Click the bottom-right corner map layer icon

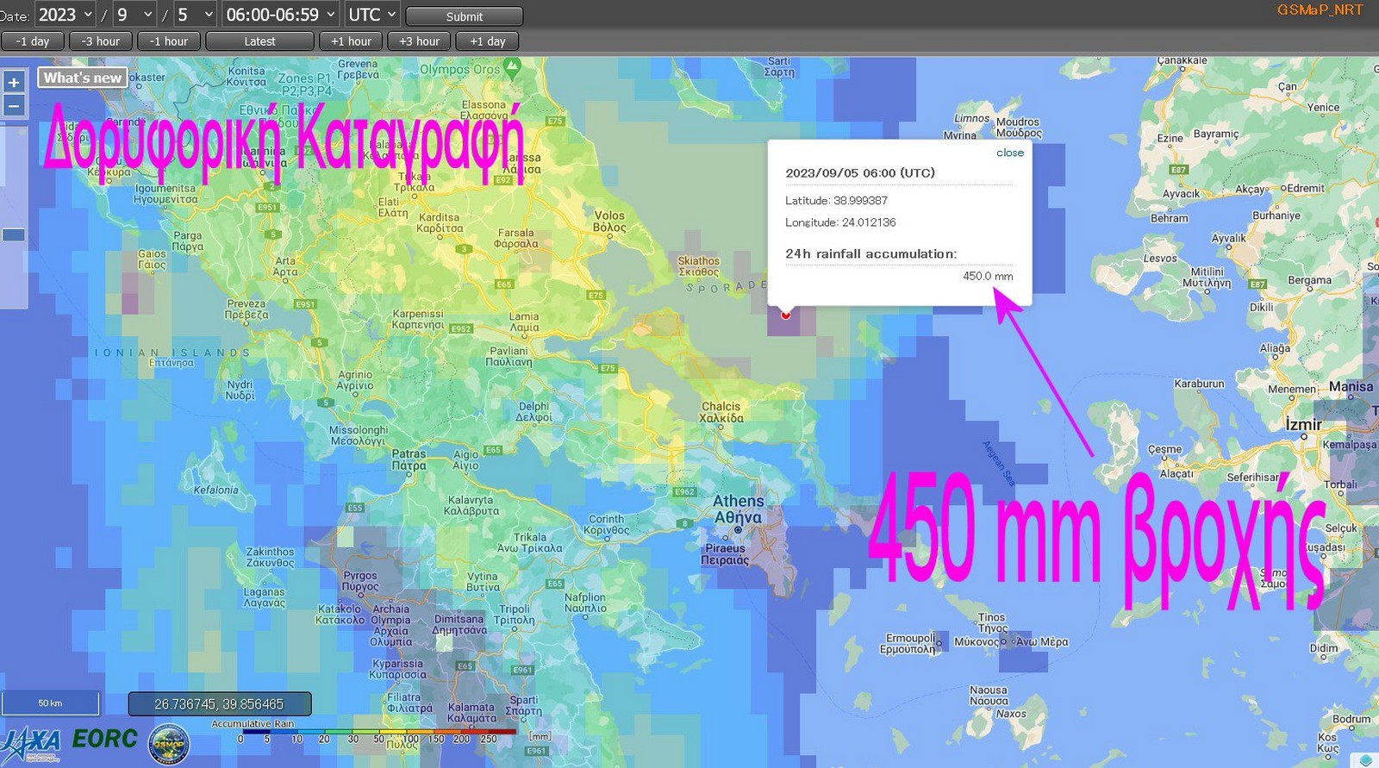coord(1365,759)
